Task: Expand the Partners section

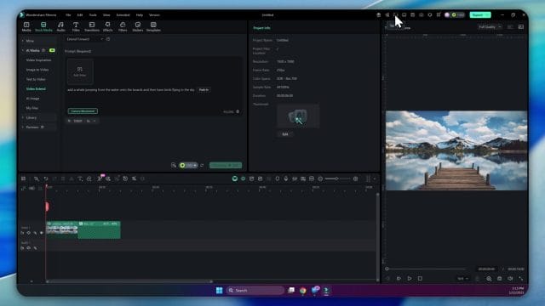Action: coord(23,127)
